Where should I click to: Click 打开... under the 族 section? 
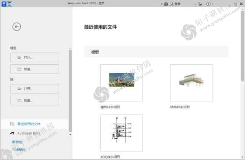pos(34,89)
